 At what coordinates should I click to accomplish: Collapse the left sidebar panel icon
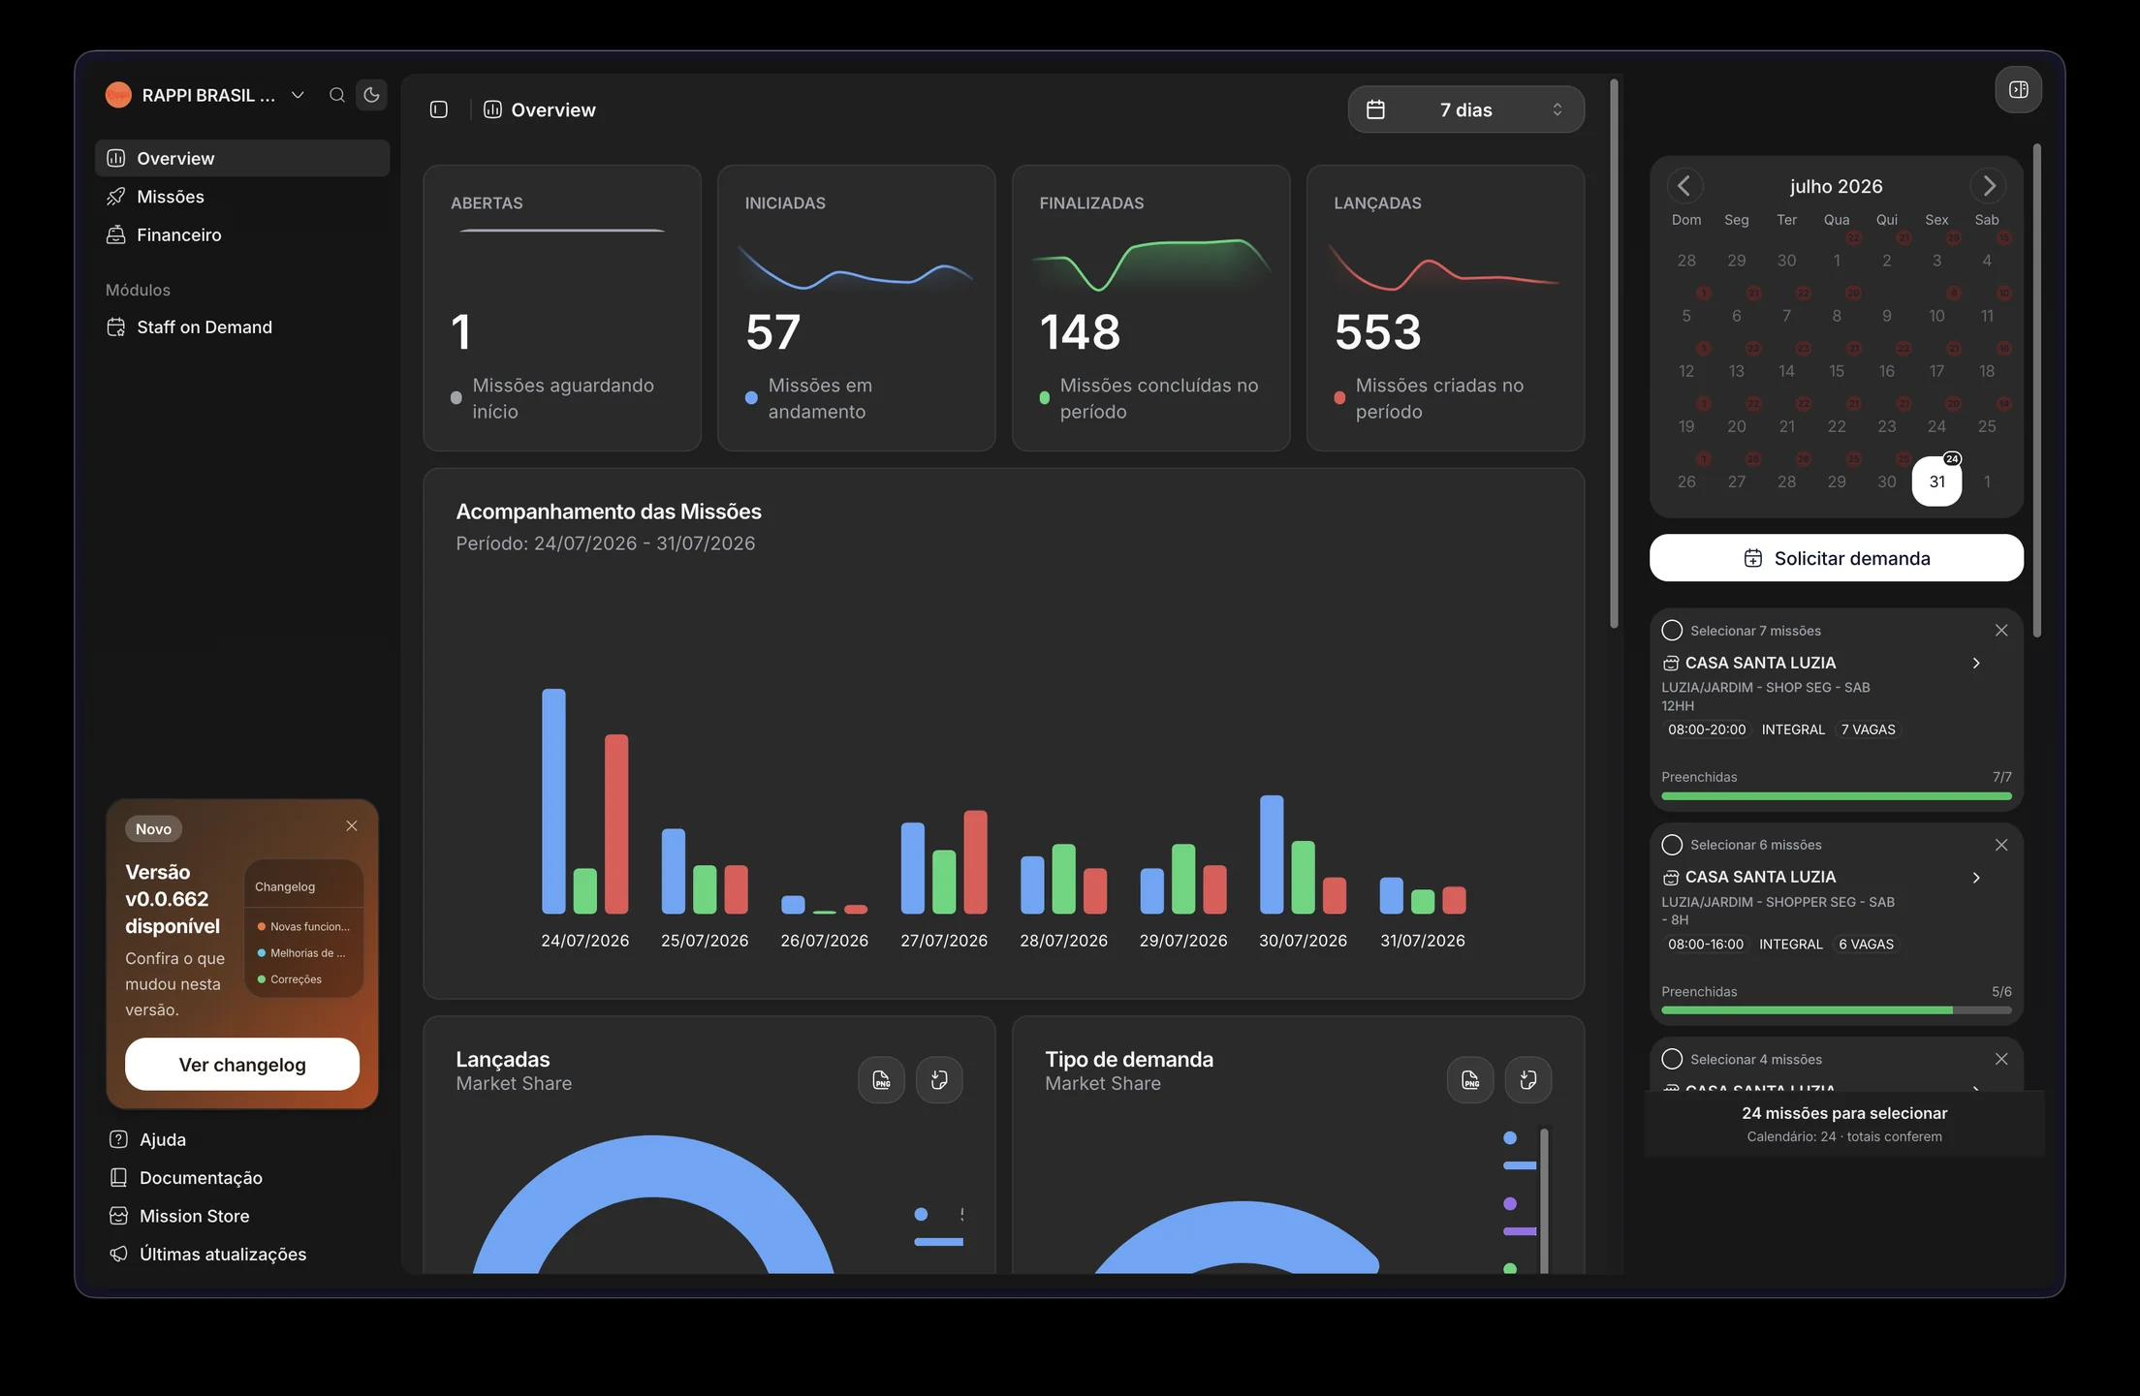tap(439, 109)
